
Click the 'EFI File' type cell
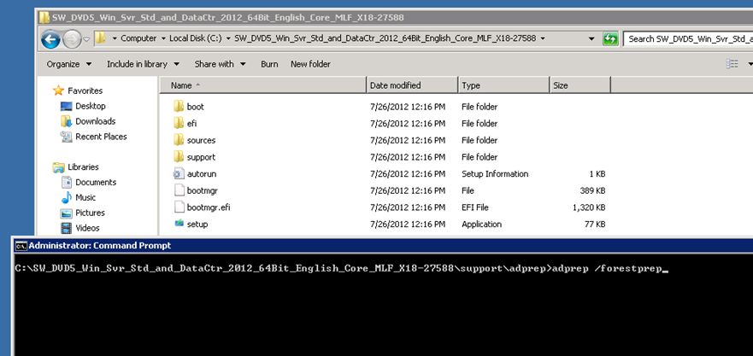(475, 207)
